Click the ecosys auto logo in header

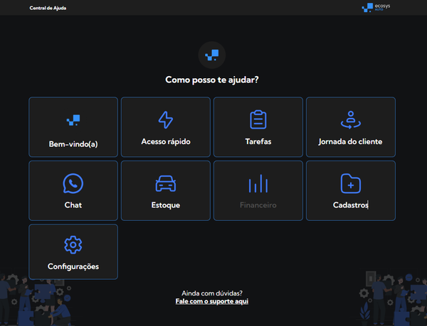pos(376,8)
